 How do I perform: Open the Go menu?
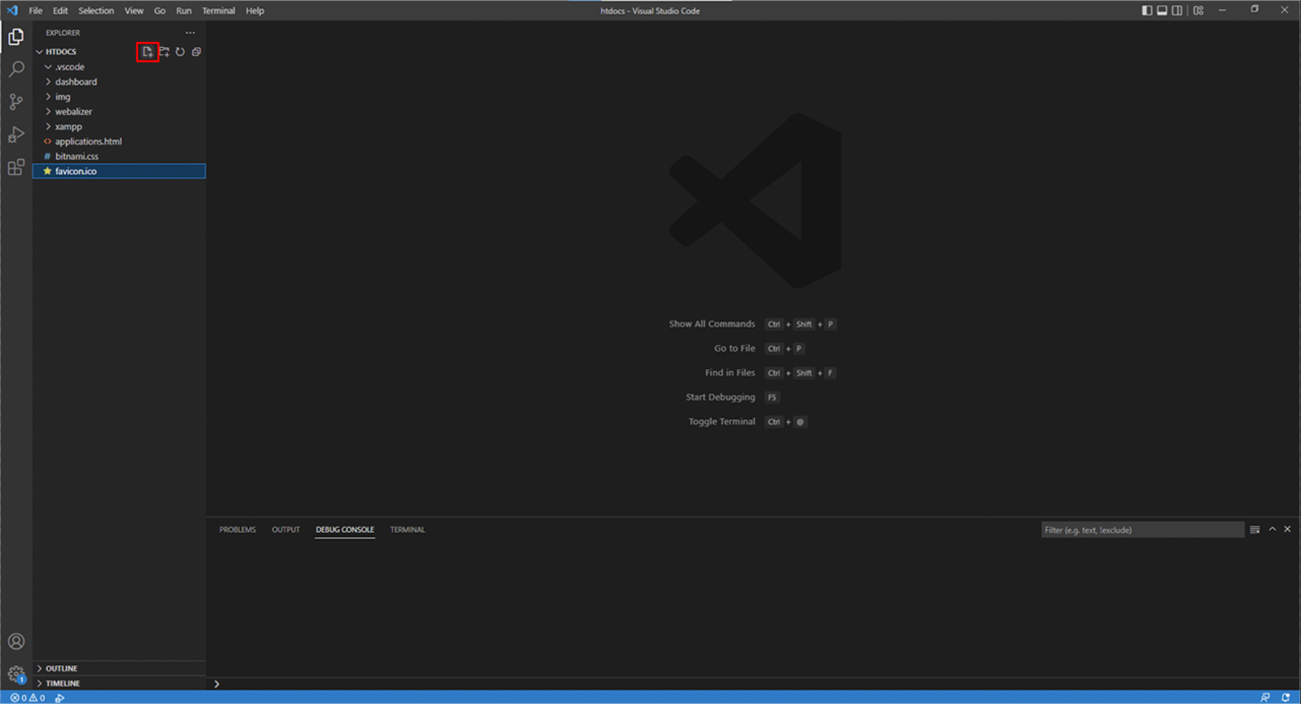coord(160,10)
